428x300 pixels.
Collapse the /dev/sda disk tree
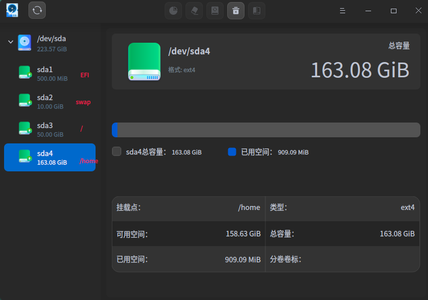[x=10, y=42]
